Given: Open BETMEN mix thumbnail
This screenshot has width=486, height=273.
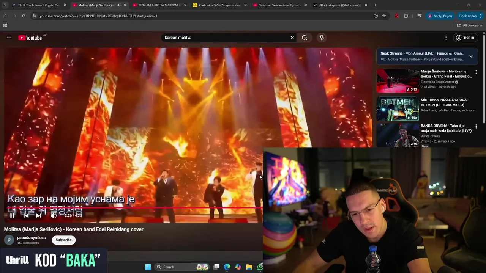Looking at the screenshot, I should 398,109.
